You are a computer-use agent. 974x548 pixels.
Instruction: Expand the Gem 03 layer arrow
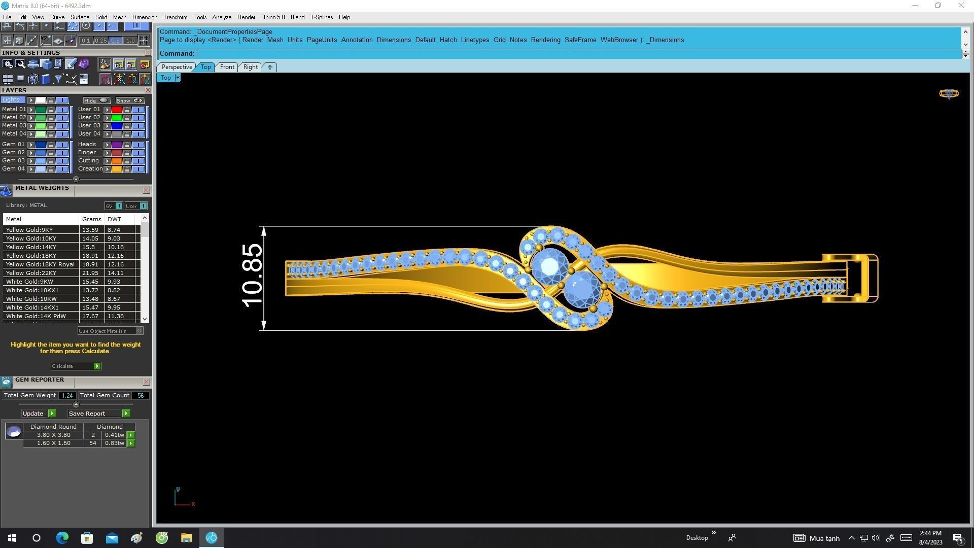(x=31, y=161)
